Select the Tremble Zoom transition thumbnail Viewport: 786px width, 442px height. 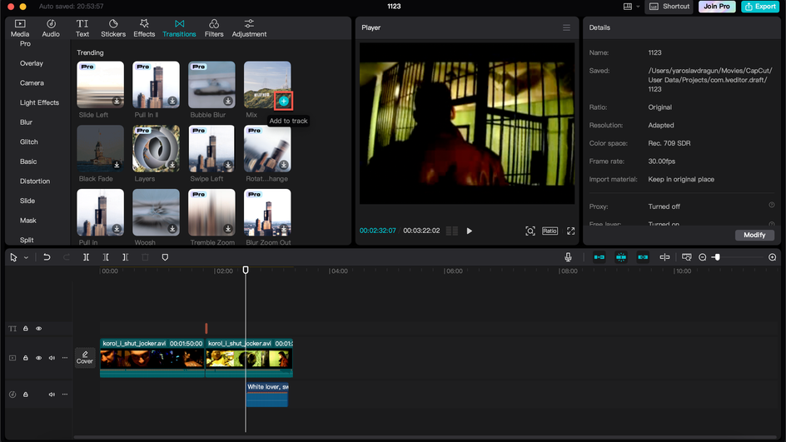point(211,212)
